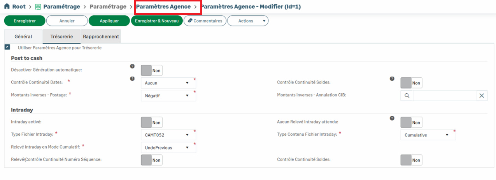This screenshot has height=180, width=496.
Task: Click the Root home icon
Action: pyautogui.click(x=7, y=7)
